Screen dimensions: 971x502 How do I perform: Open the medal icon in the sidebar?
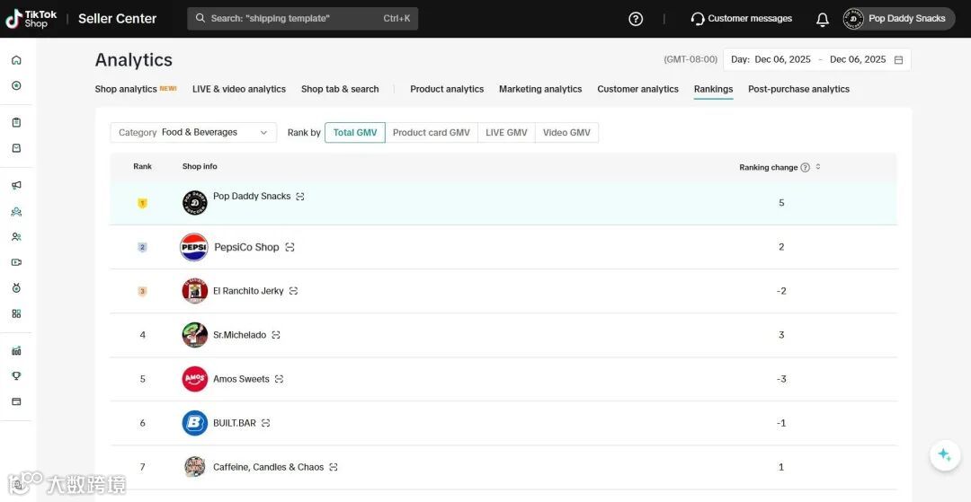[17, 288]
